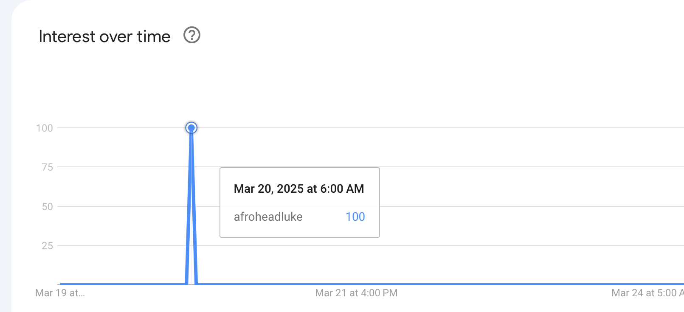Click the 25 horizontal gridline

pyautogui.click(x=467, y=246)
